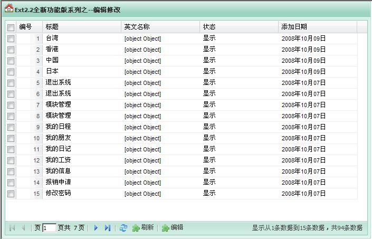Focus the page number input field
The height and width of the screenshot is (239, 372).
pyautogui.click(x=50, y=228)
